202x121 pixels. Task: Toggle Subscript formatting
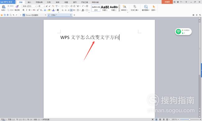[41, 10]
